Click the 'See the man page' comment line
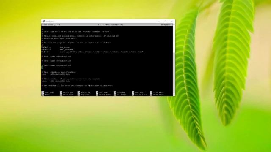This screenshot has height=152, width=271. (77, 43)
